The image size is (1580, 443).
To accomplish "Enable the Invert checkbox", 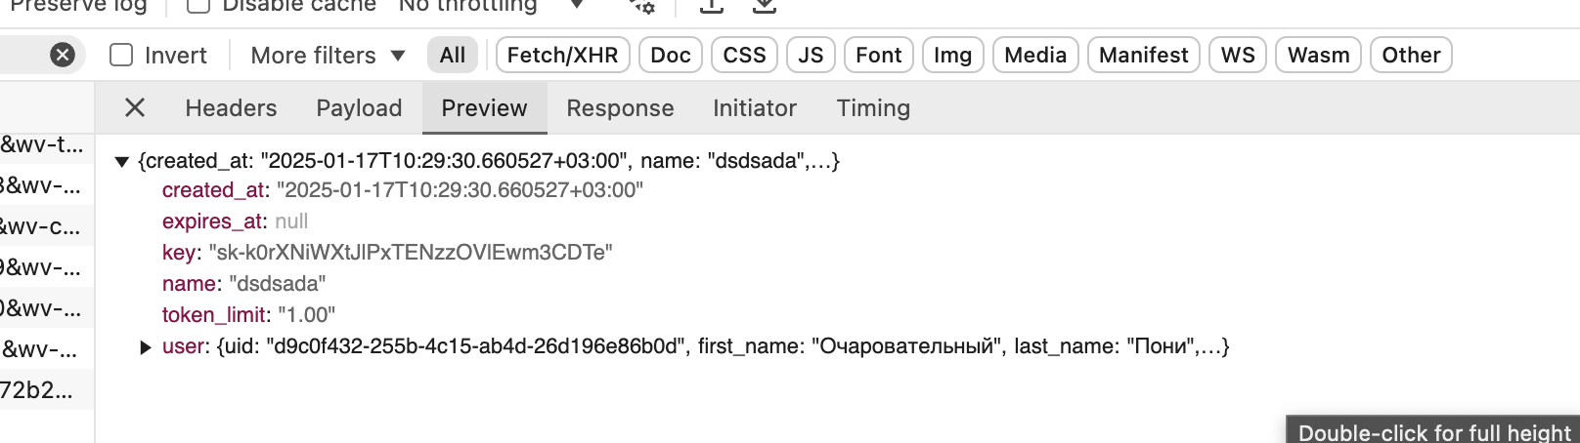I will [x=121, y=56].
